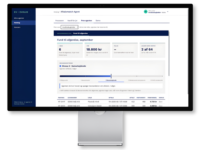
Task: Click DEMO Stål A/S in KF-24121 row
Action: coord(74,106)
